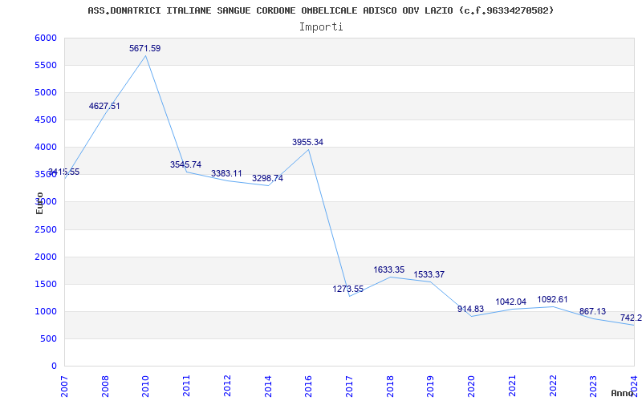Screen dimensions: 642x401
Task: Click the x-axis year 2007
Action: click(x=65, y=386)
